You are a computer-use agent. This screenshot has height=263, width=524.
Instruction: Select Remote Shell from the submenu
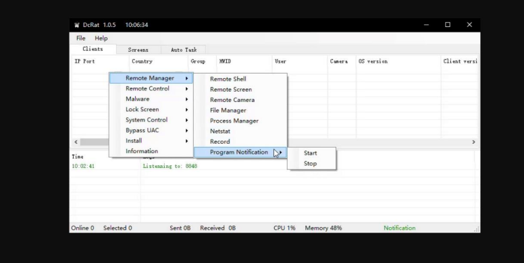pos(240,79)
